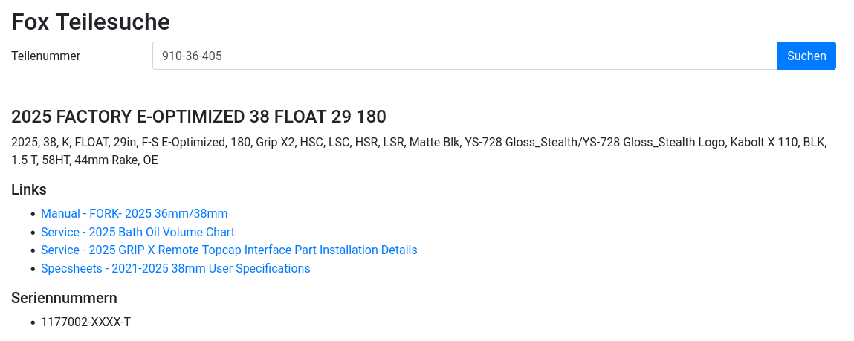Select the 2025 FACTORY E-OPTIMIZED 38 FLOAT title
Screen dimensions: 854x341
[198, 117]
